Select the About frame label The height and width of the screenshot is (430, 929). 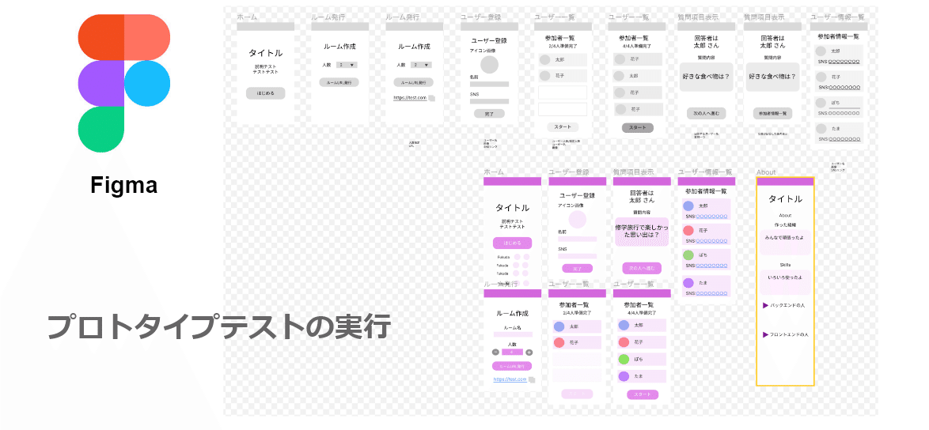766,172
